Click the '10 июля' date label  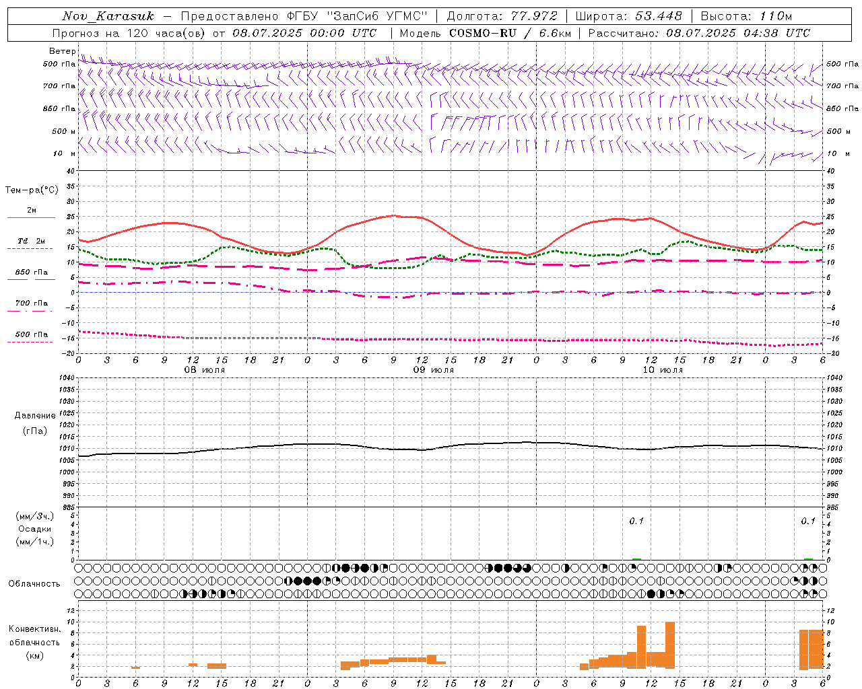point(663,370)
